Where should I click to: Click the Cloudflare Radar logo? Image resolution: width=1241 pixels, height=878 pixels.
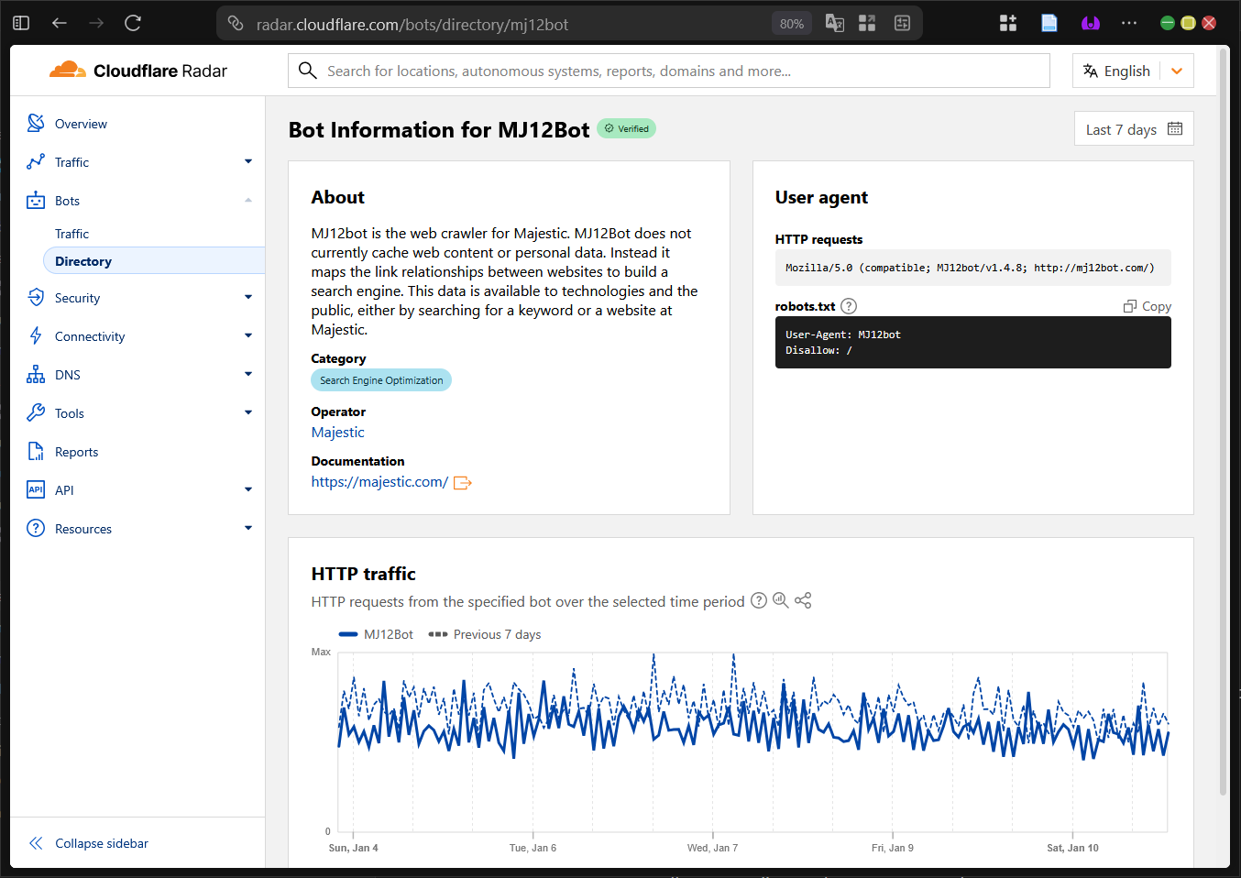click(138, 71)
